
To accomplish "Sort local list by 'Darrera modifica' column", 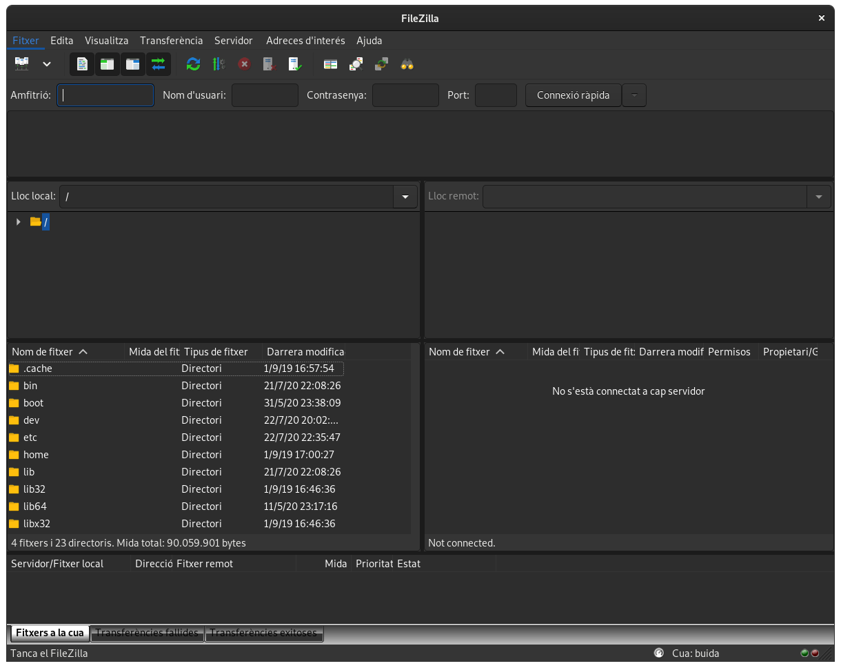I will [x=304, y=352].
